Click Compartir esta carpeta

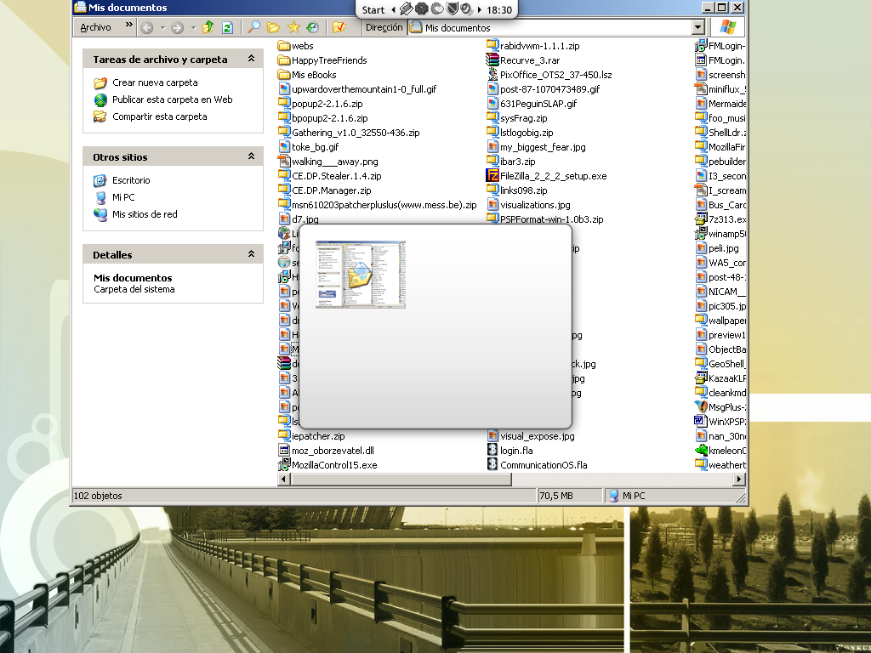click(x=159, y=116)
